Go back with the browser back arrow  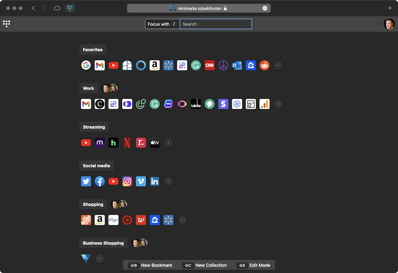[x=33, y=8]
